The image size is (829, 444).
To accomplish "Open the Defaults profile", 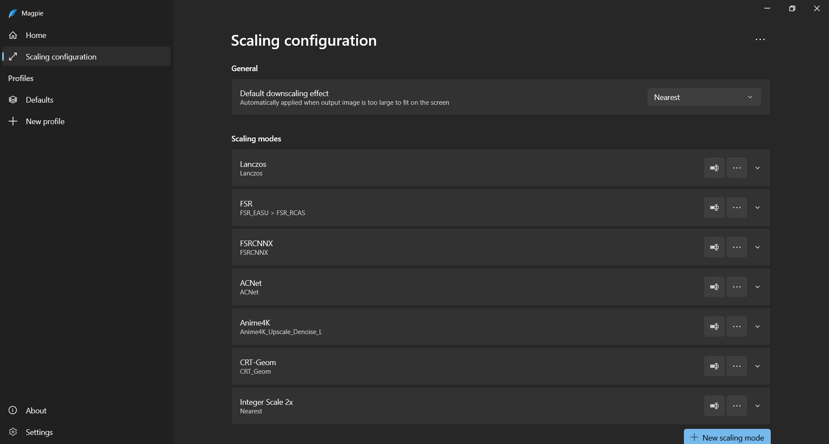I will 86,100.
